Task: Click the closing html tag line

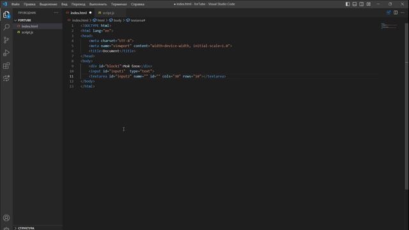Action: tap(88, 86)
